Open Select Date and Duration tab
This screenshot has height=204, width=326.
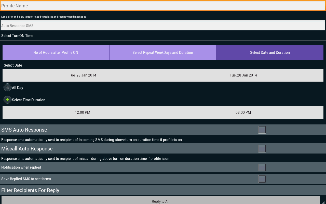[x=270, y=53]
